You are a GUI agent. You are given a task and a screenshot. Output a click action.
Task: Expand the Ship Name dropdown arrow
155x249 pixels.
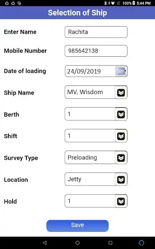[121, 93]
